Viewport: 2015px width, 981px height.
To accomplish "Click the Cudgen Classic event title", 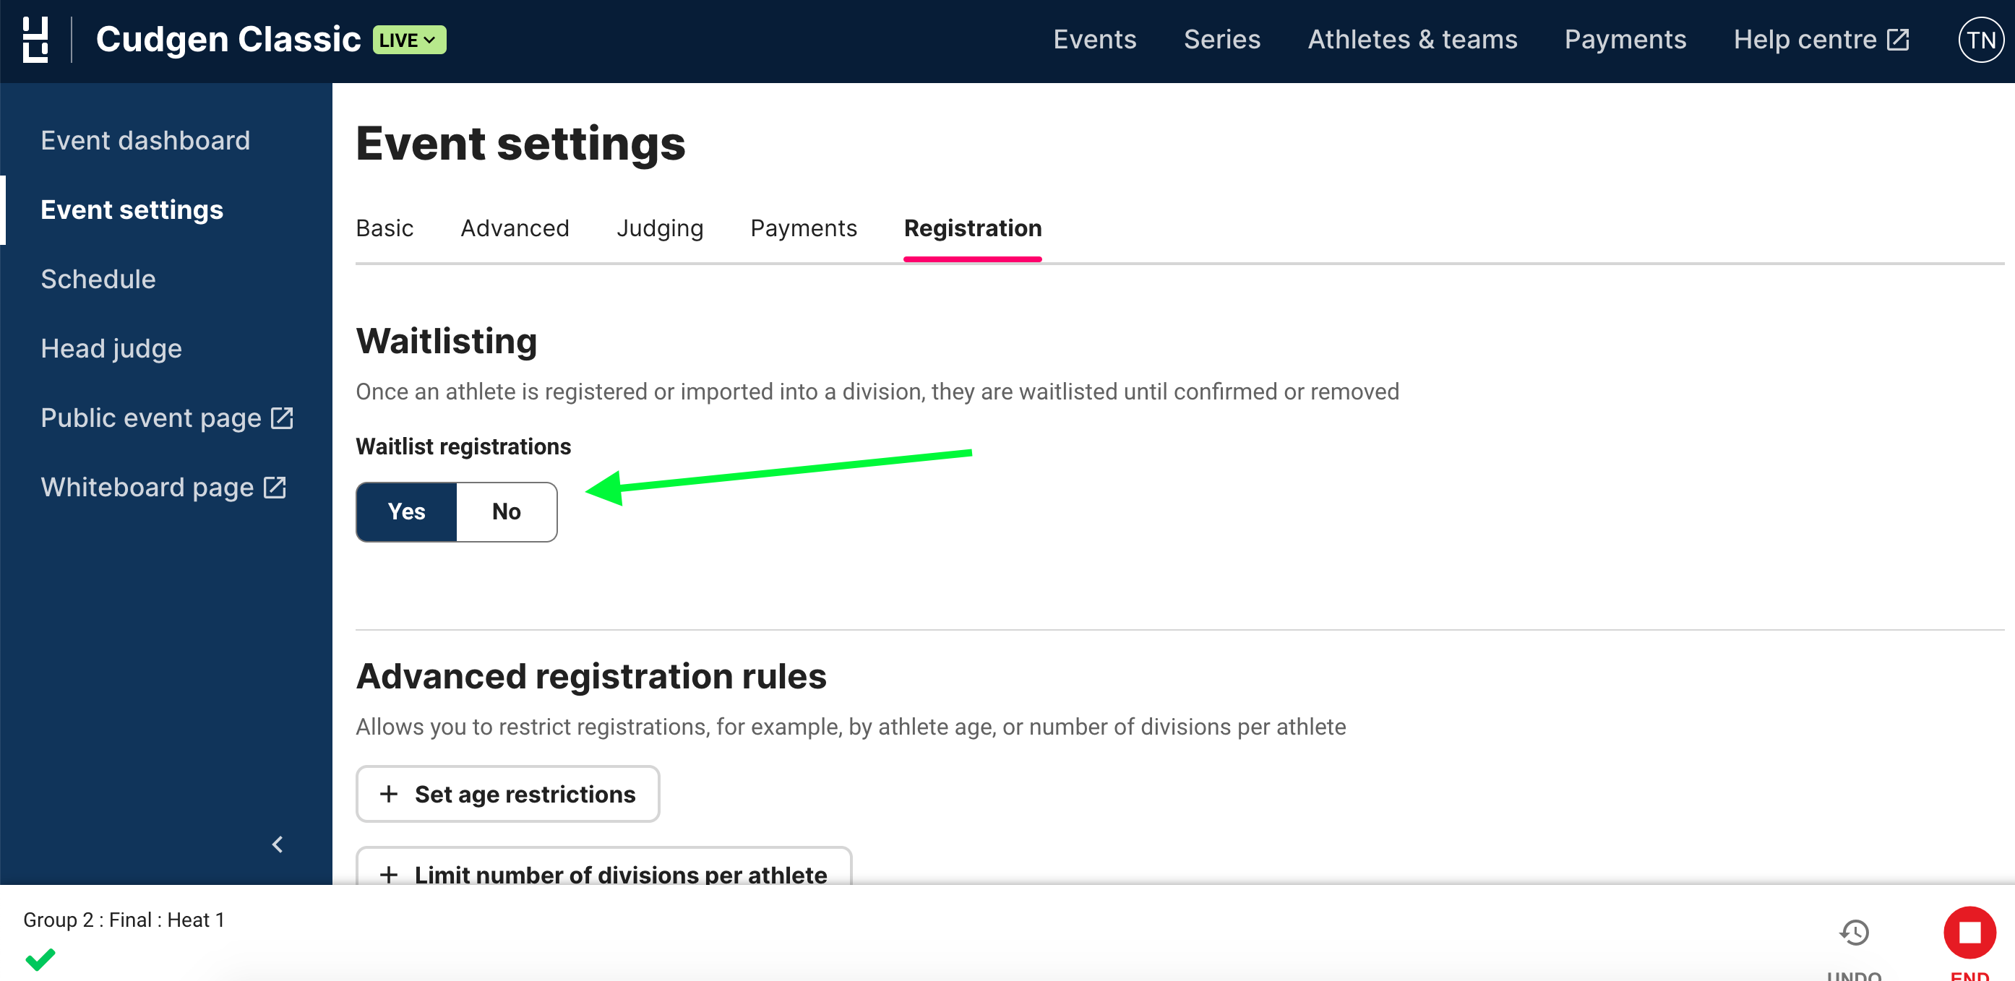I will [228, 39].
